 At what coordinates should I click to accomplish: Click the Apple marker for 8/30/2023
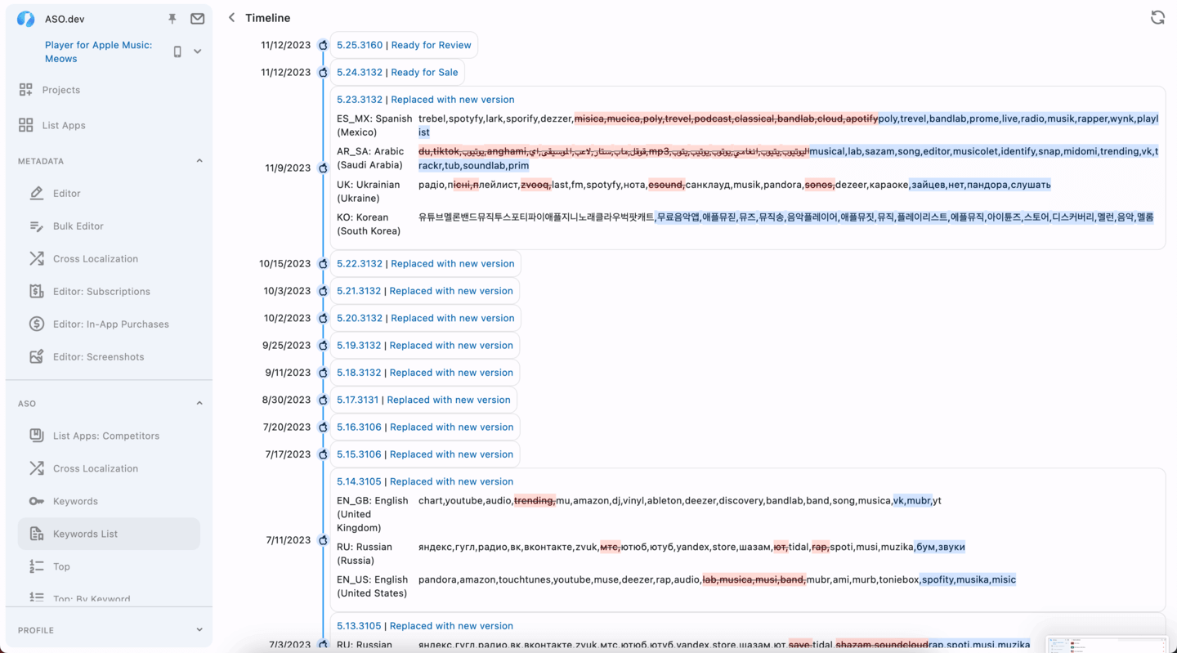[x=323, y=400]
